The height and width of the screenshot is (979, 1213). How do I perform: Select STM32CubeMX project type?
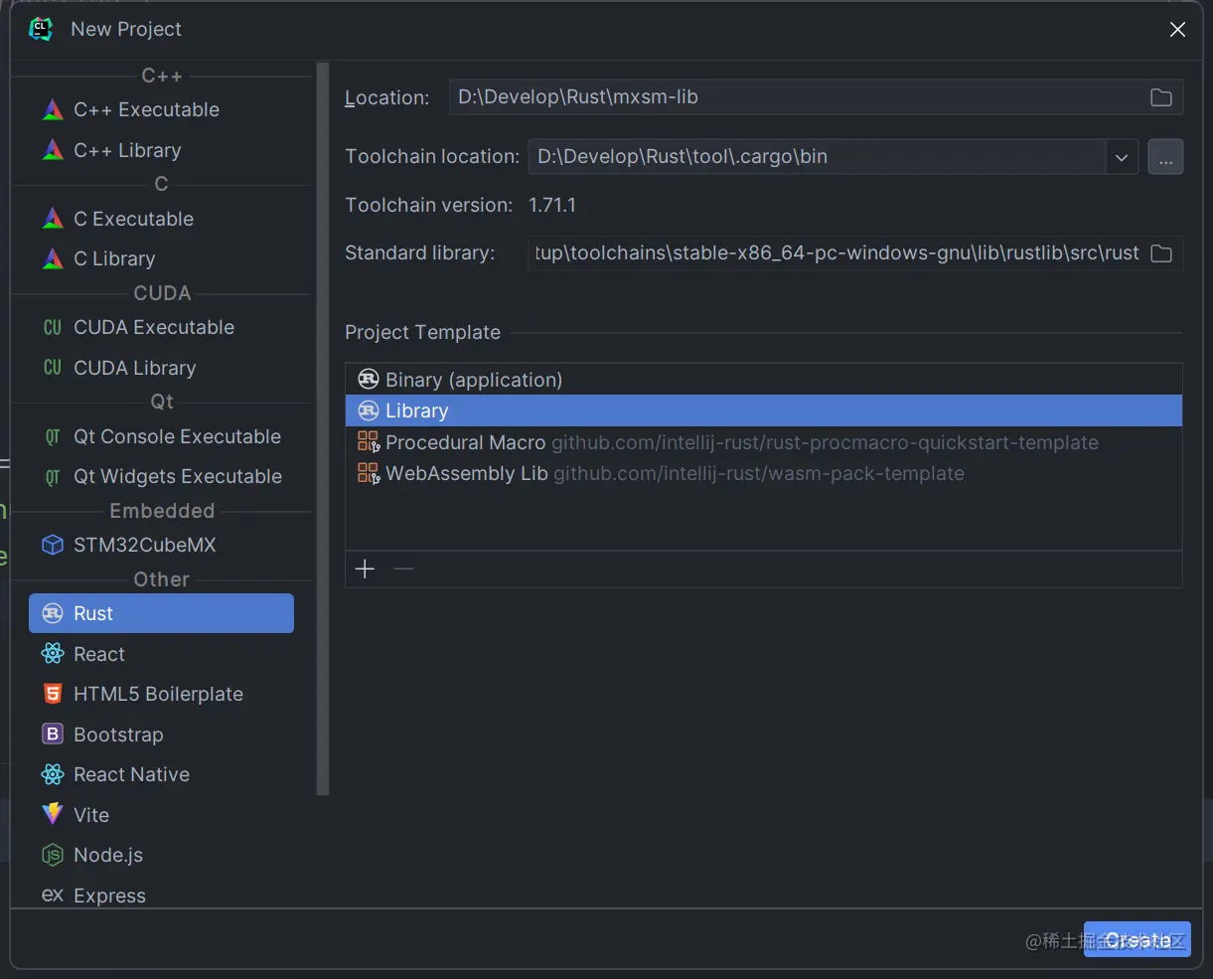pos(161,545)
